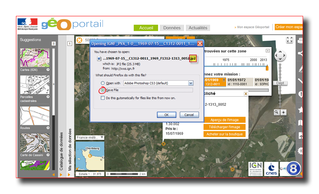The image size is (319, 194).
Task: Click the print icon in right toolbar
Action: [x=300, y=41]
